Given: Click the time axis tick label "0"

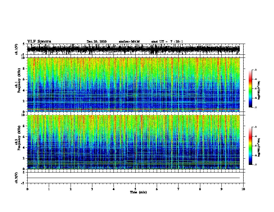Looking at the screenshot, I should point(27,189).
